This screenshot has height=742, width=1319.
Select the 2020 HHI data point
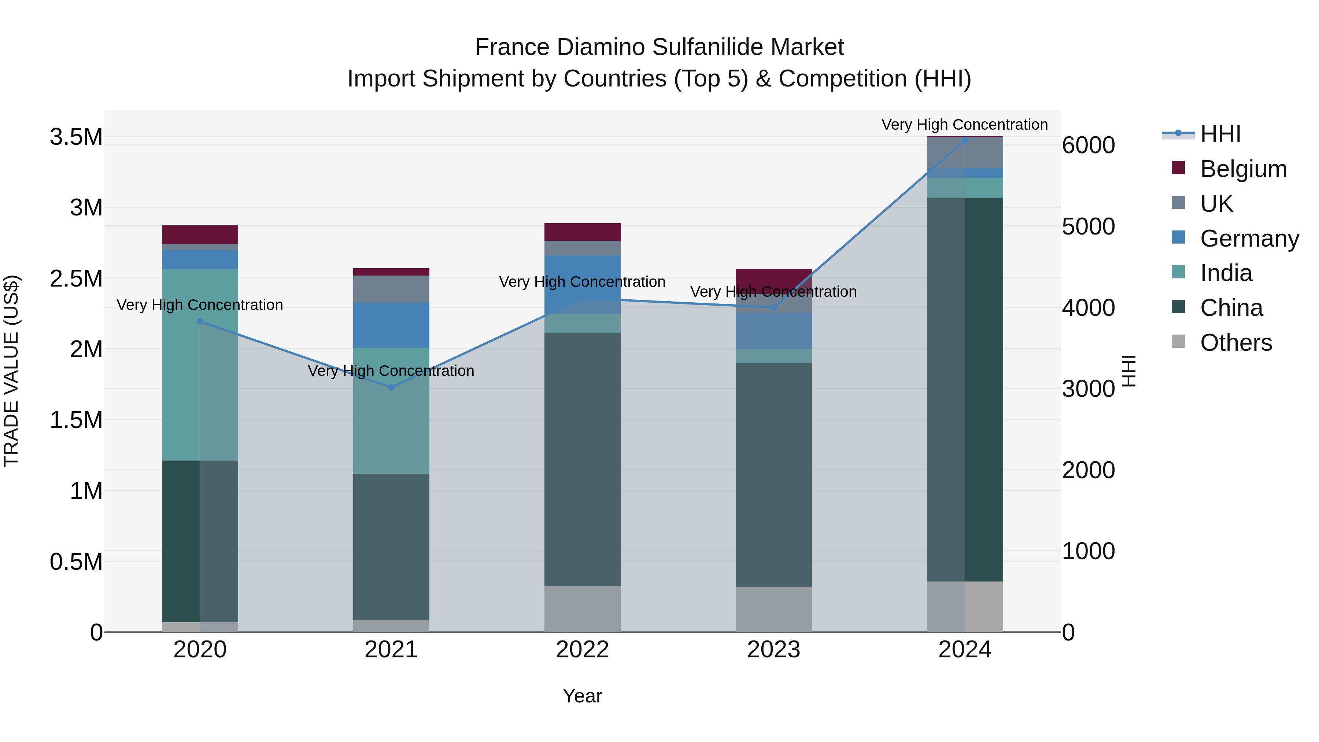200,322
